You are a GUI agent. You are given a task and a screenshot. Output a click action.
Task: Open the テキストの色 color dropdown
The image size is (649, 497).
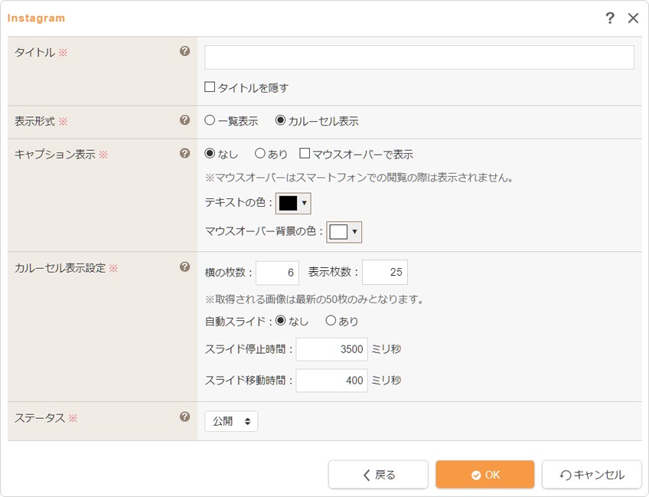(x=293, y=203)
